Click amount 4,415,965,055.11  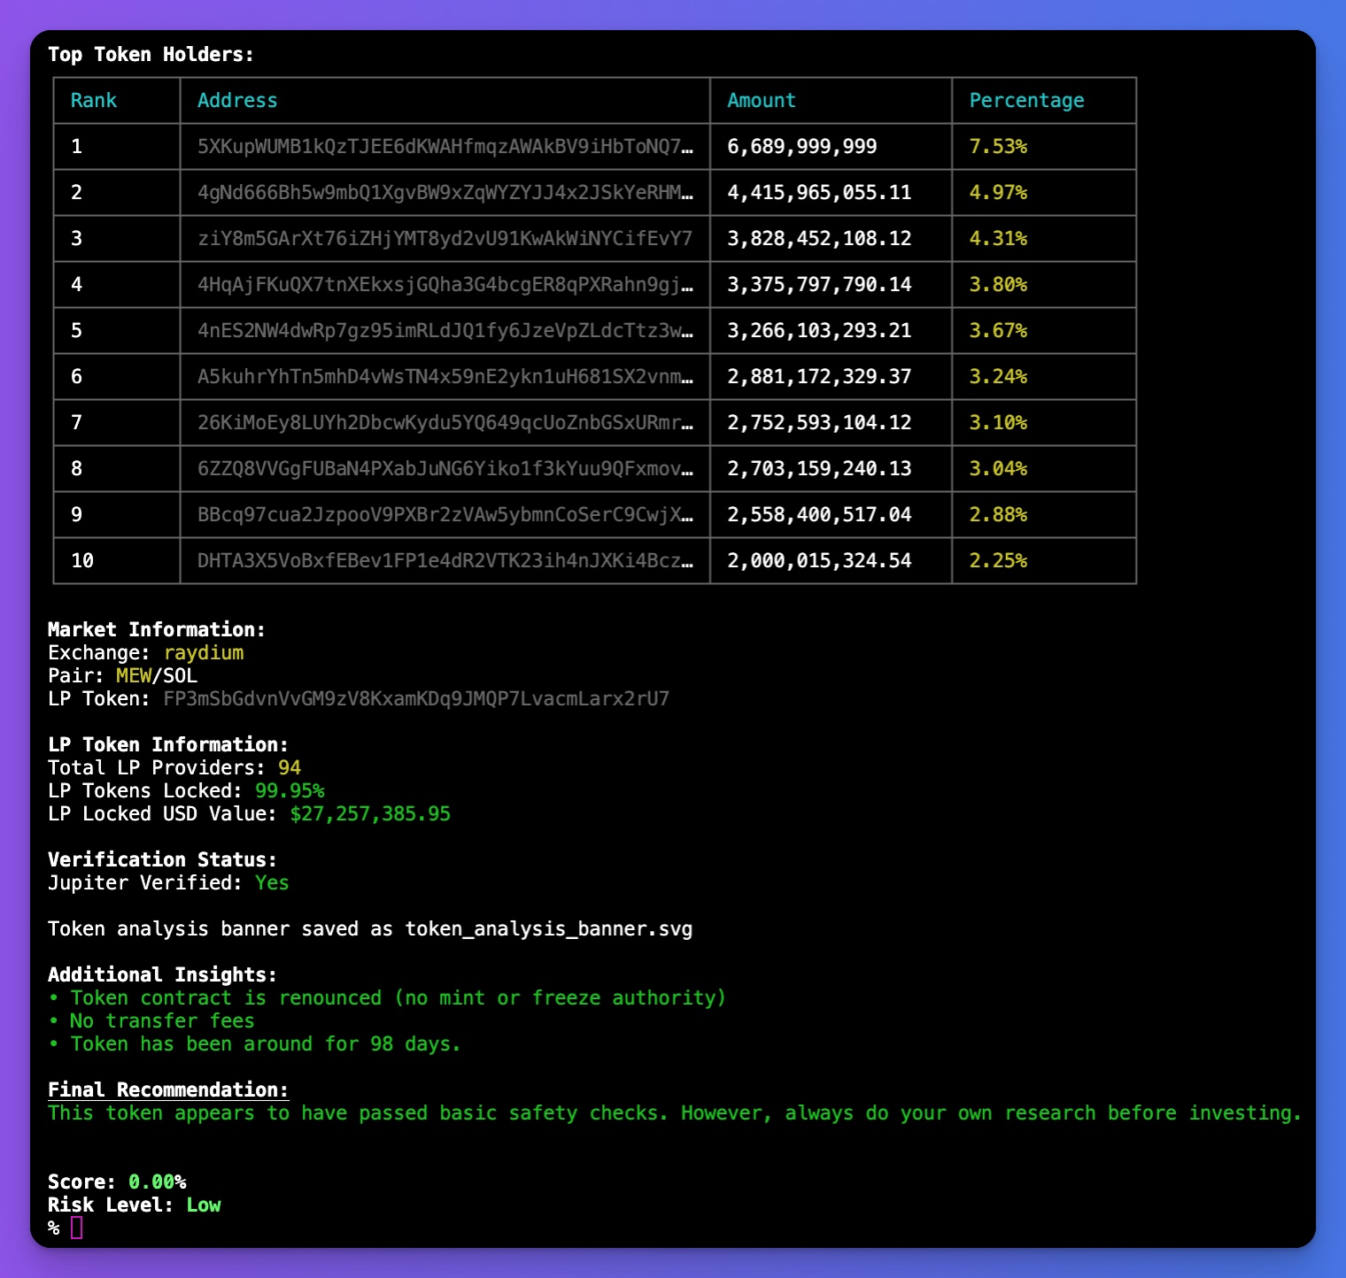tap(819, 193)
